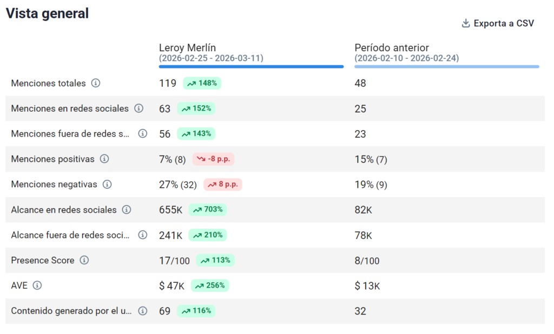554x334 pixels.
Task: Open Presence Score info icon
Action: (84, 260)
